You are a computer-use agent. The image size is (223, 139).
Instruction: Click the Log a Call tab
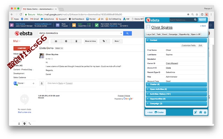coord(151,34)
